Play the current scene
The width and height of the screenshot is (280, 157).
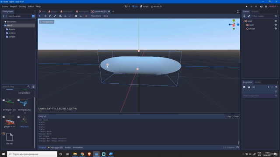click(x=261, y=7)
